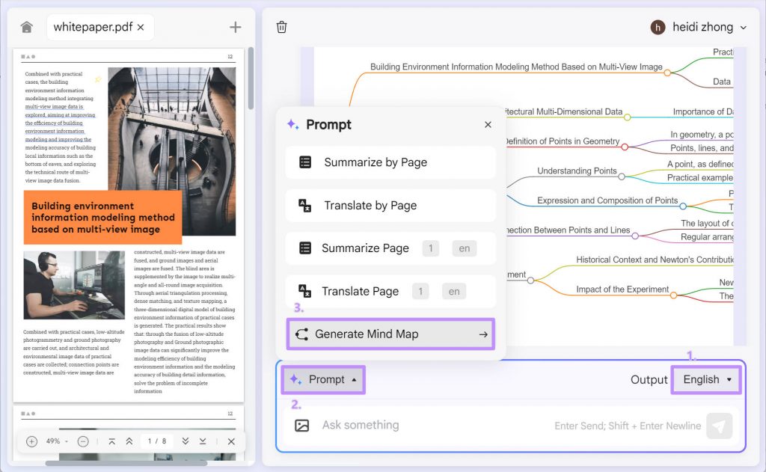Open the heidi zhong account dropdown

coord(698,27)
